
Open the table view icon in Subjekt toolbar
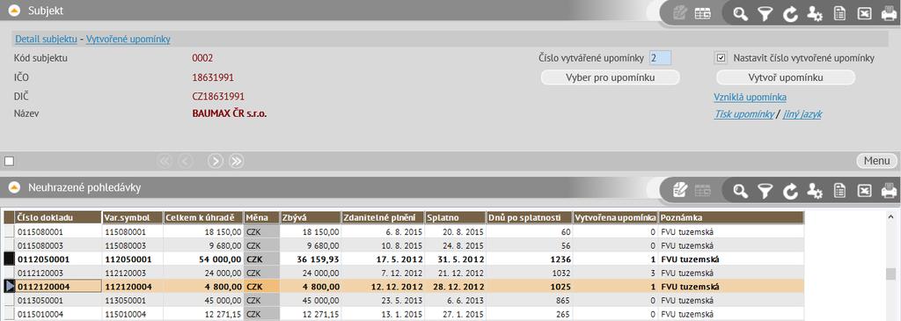tap(702, 13)
